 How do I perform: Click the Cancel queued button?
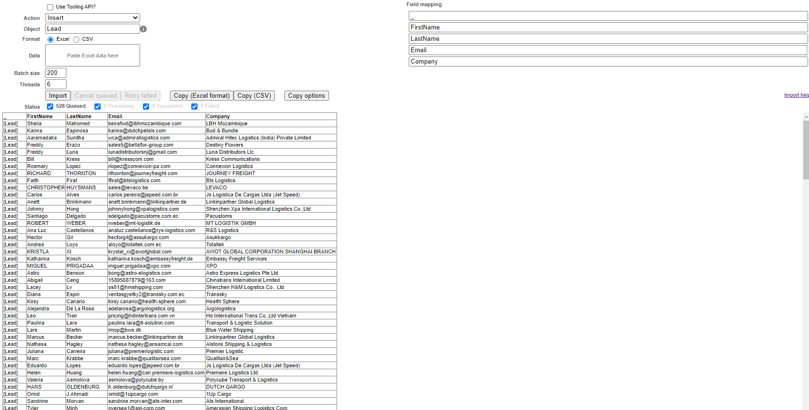95,96
